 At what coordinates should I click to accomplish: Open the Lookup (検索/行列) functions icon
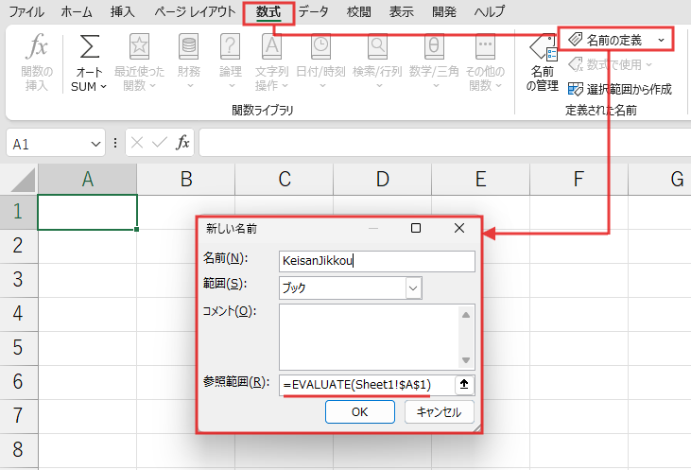[x=378, y=46]
